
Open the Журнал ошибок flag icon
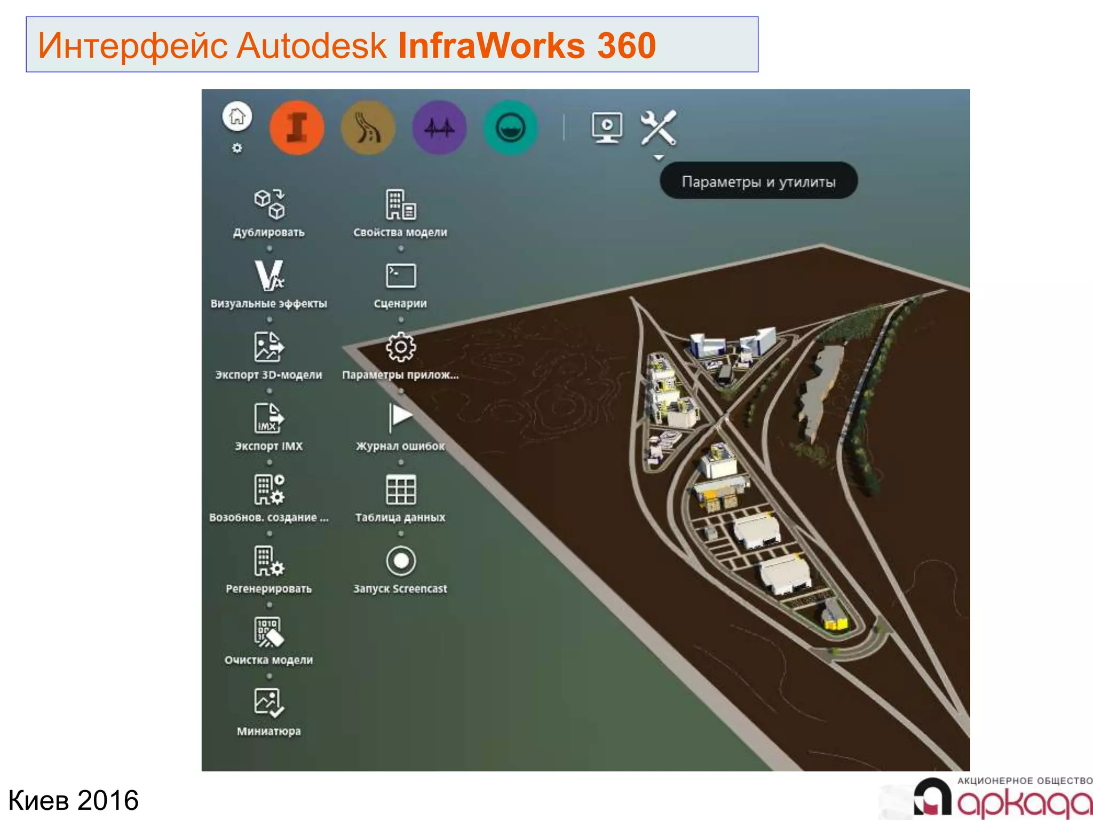(401, 418)
